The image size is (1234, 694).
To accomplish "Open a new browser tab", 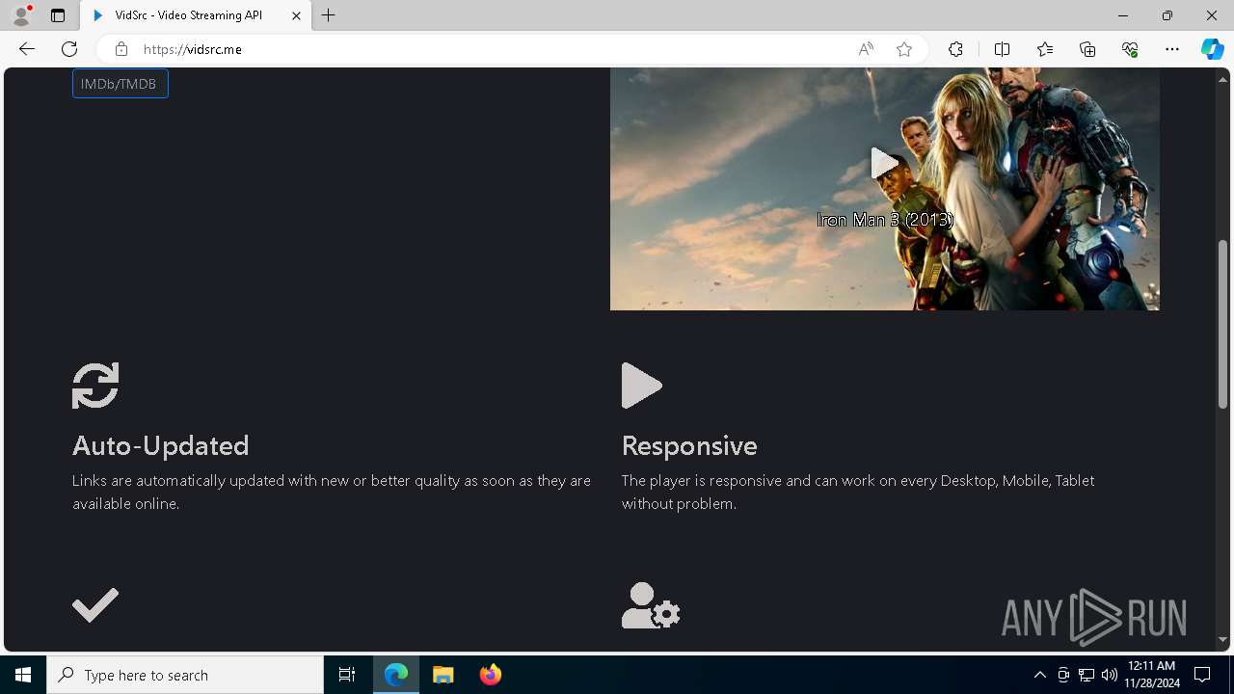I will click(x=329, y=15).
